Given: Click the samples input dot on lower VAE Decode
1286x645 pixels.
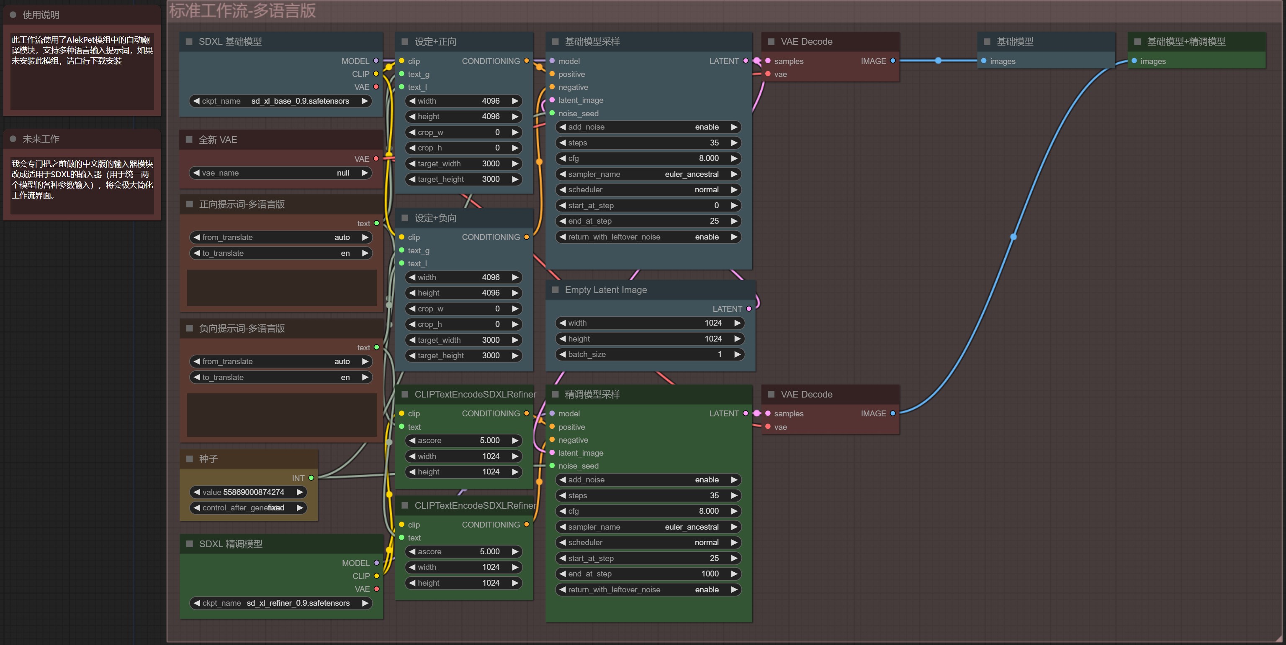Looking at the screenshot, I should pos(768,414).
